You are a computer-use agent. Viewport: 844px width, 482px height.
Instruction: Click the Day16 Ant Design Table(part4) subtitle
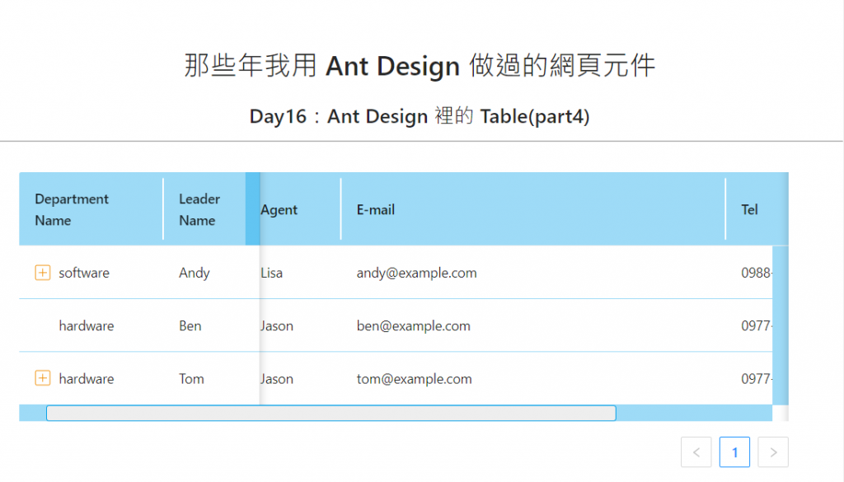click(420, 116)
